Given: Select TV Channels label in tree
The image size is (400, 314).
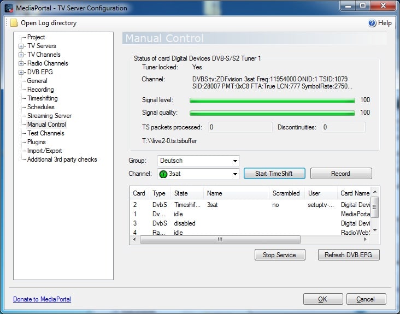Looking at the screenshot, I should [x=44, y=55].
